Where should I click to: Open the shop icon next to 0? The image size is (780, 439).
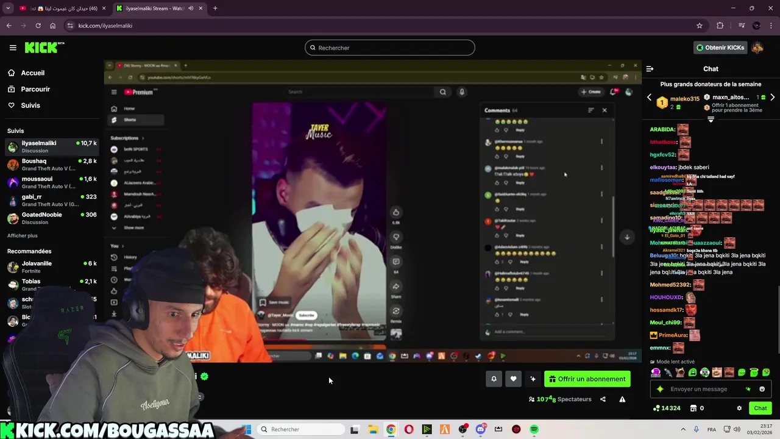click(693, 409)
